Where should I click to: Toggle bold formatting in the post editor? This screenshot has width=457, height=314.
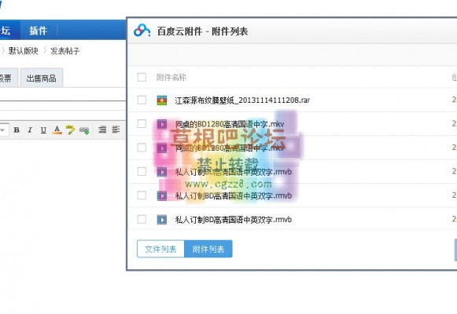pyautogui.click(x=17, y=130)
